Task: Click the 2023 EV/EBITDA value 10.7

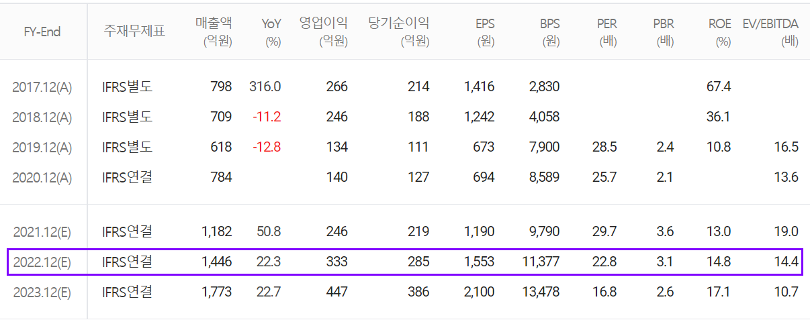Action: click(x=786, y=292)
